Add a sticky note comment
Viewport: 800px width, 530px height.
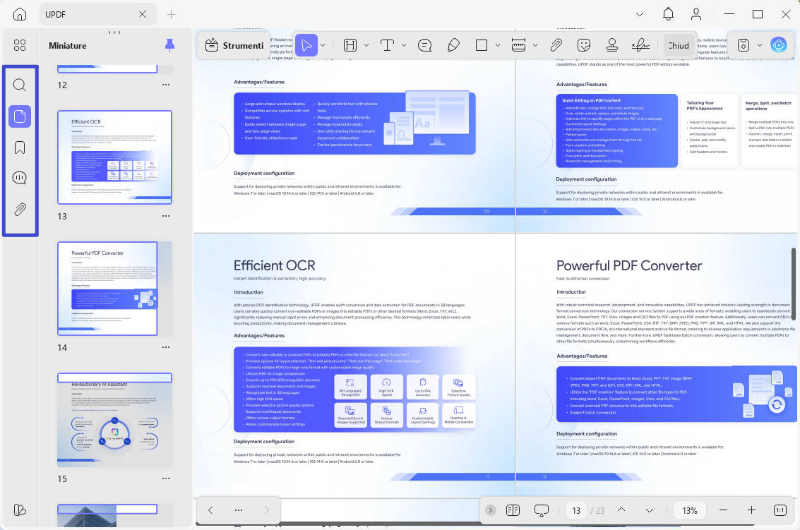tap(424, 45)
